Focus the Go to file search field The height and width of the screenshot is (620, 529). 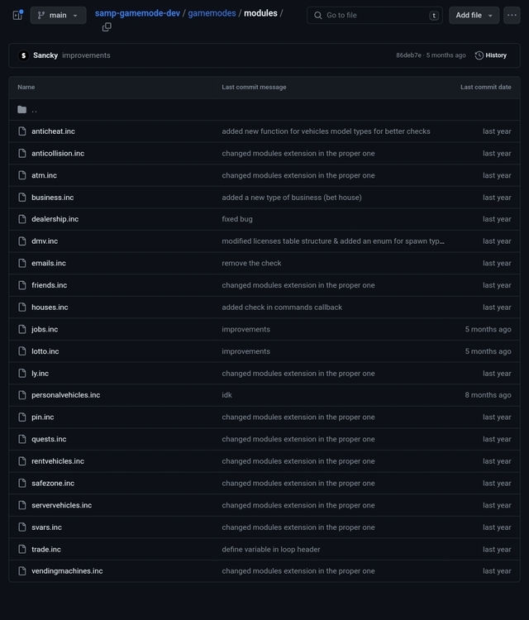[x=374, y=16]
